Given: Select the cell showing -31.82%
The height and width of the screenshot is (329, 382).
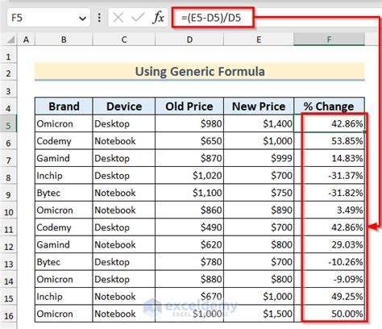Looking at the screenshot, I should (x=329, y=193).
